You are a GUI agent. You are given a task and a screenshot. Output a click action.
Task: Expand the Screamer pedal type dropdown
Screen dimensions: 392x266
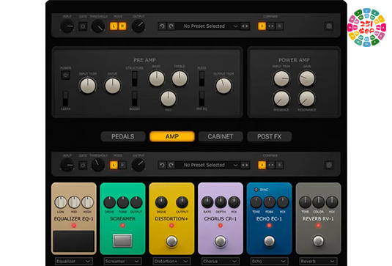tap(122, 262)
